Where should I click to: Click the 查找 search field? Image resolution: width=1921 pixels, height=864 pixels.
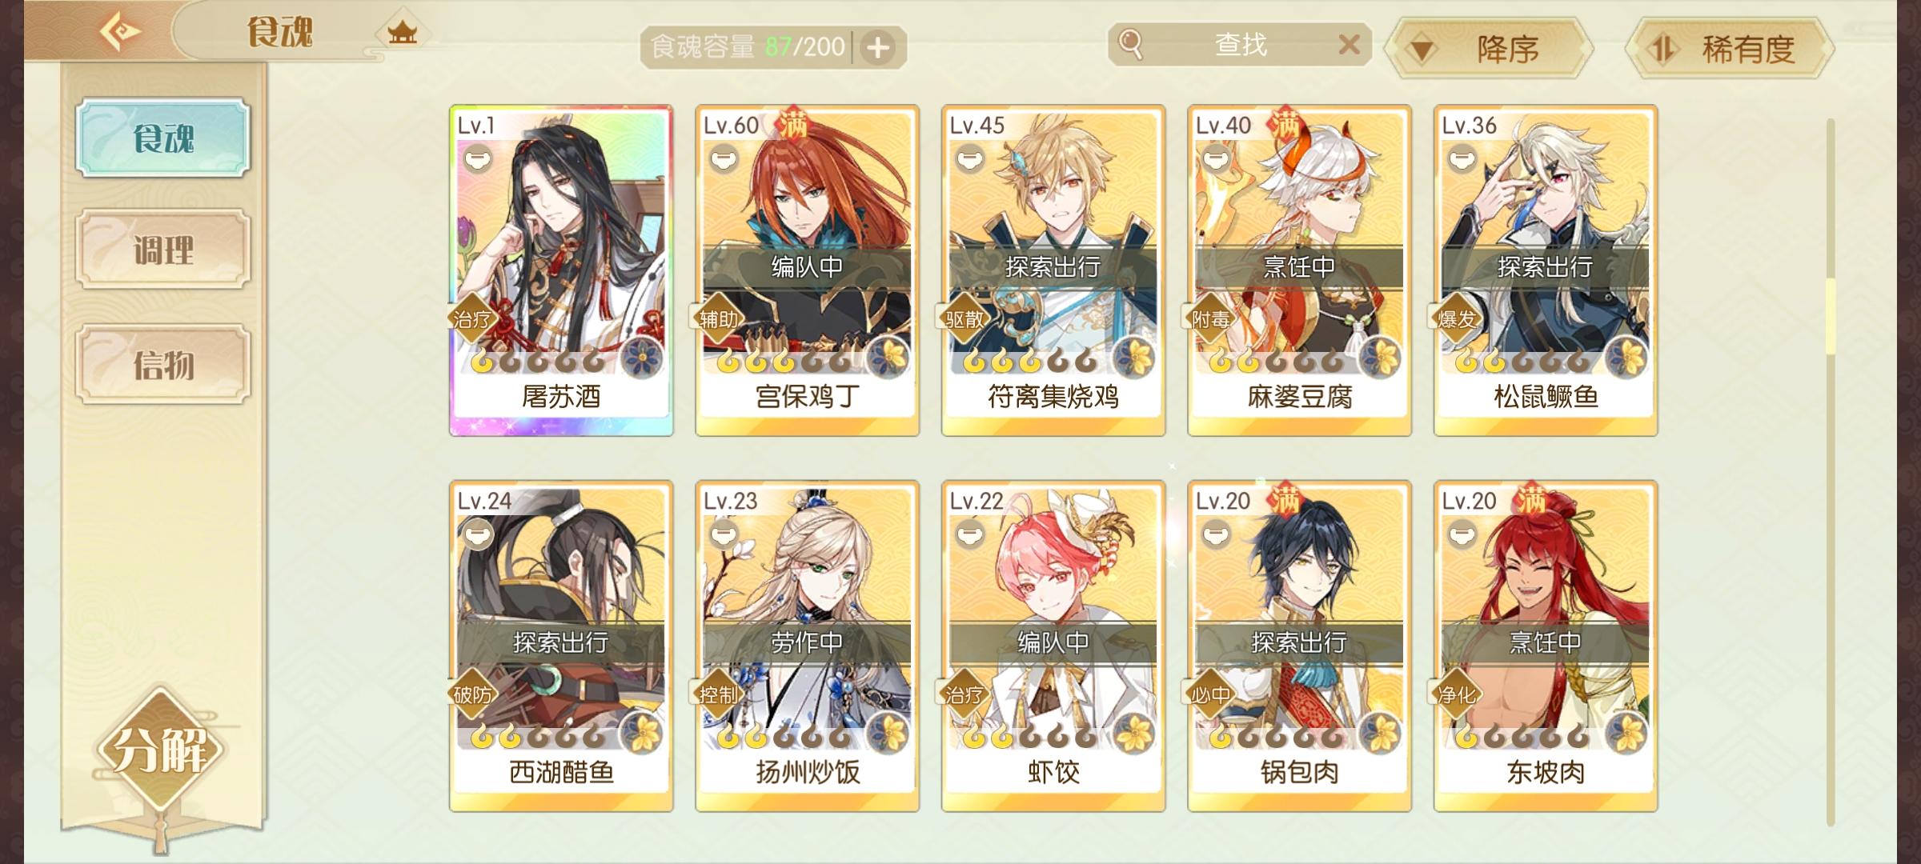pyautogui.click(x=1240, y=45)
